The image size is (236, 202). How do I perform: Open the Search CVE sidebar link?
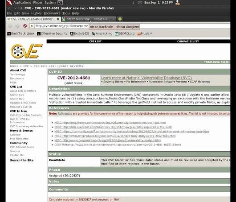(17, 95)
